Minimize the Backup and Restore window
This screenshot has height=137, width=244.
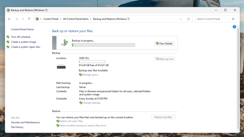coord(216,10)
